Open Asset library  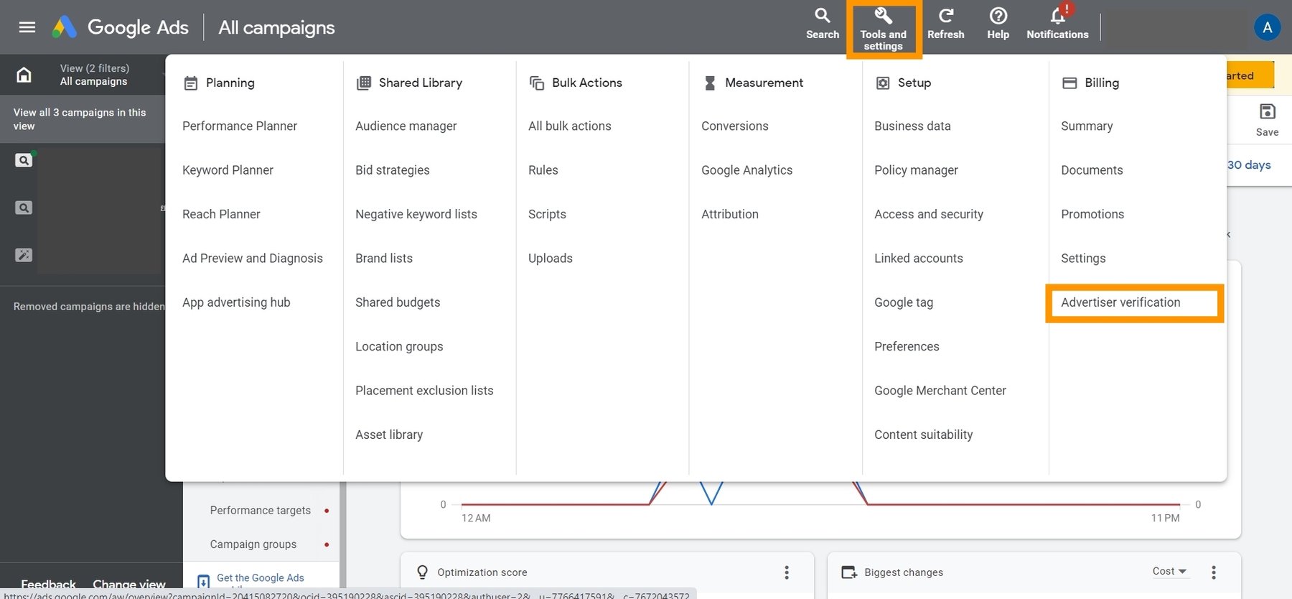click(x=389, y=435)
